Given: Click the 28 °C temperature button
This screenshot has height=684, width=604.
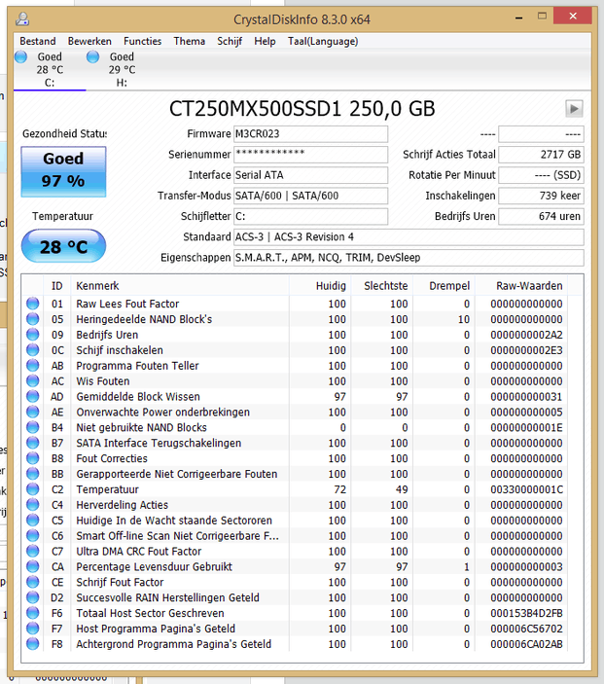Looking at the screenshot, I should point(63,246).
